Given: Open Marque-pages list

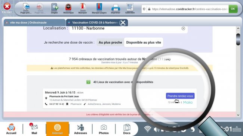Looking at the screenshot, I should pos(99,8).
